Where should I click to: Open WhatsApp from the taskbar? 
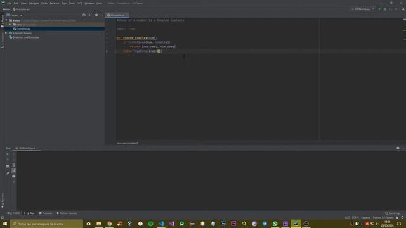click(x=275, y=224)
